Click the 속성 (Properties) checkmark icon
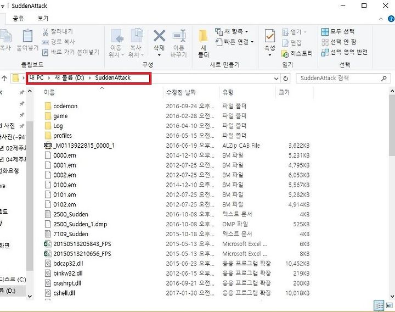Viewport: 395px width, 312px height. click(269, 36)
